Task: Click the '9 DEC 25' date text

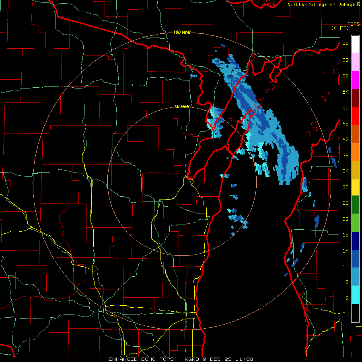Action: pos(218,359)
